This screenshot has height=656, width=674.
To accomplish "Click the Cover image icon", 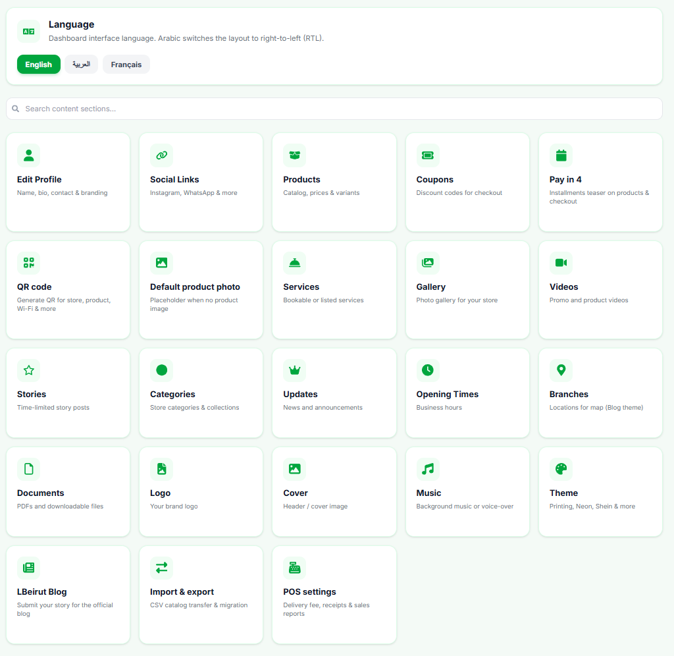I will (x=295, y=469).
